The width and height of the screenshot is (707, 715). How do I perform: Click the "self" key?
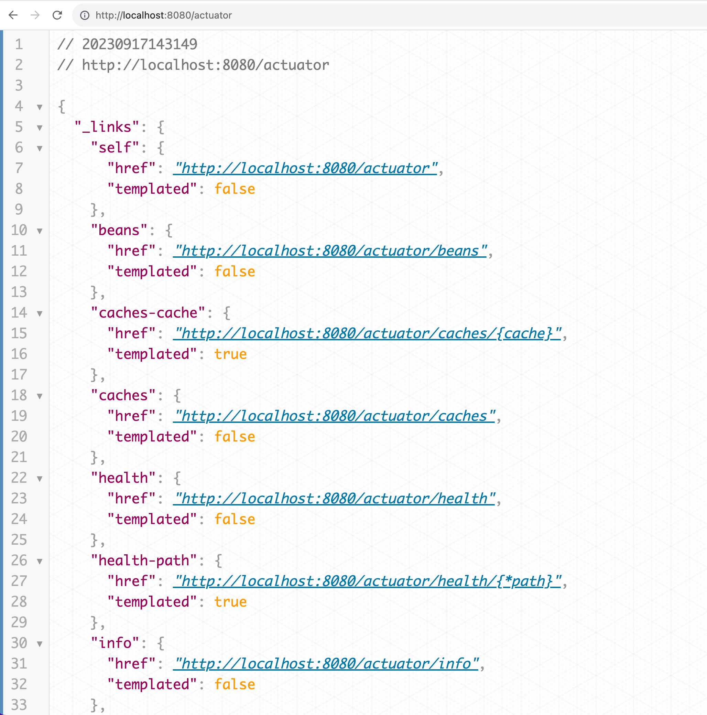coord(115,148)
